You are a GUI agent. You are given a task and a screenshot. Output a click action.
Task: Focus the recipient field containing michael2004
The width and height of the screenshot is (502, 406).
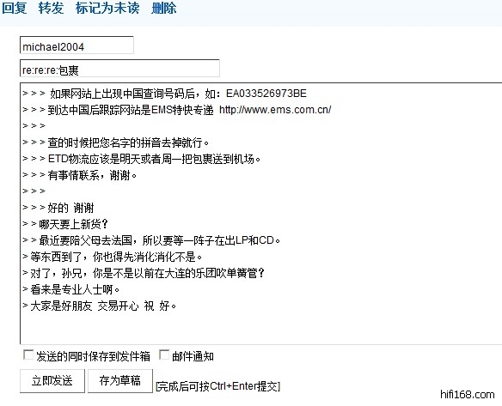[77, 45]
